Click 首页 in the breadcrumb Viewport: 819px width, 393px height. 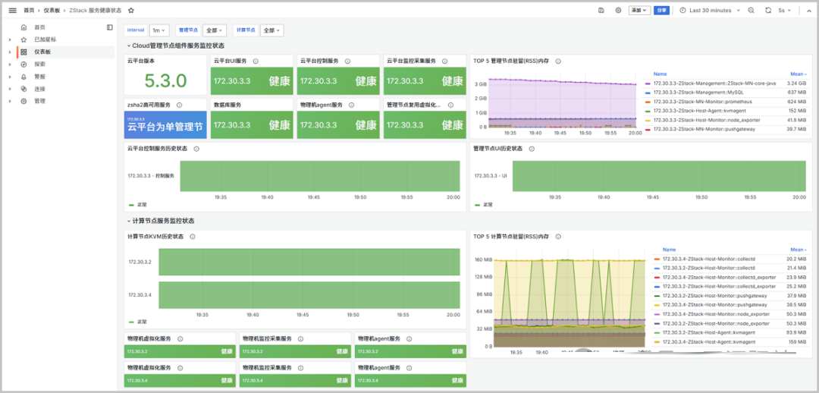[29, 11]
